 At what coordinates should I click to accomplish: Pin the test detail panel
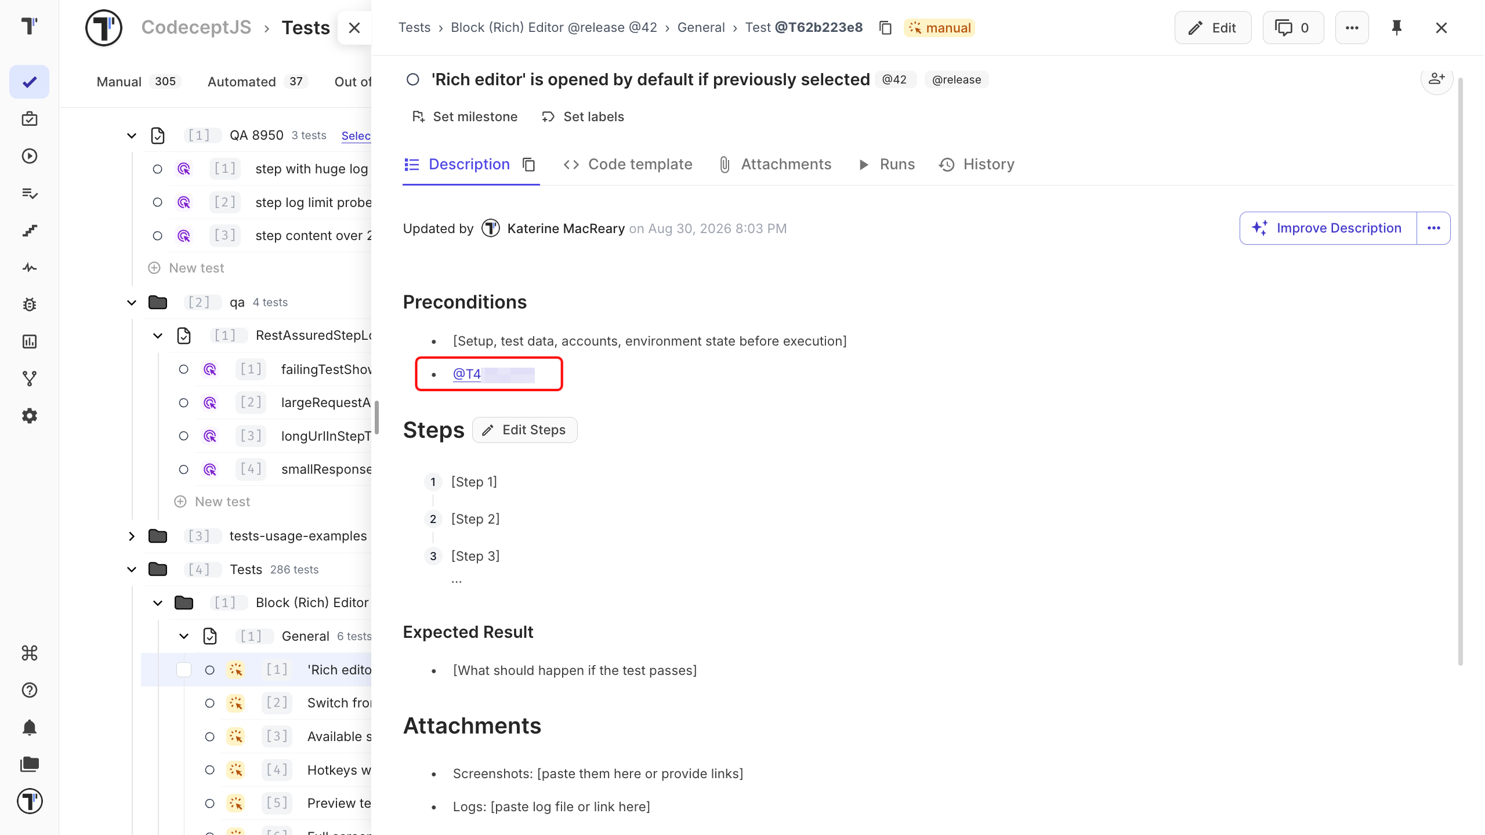click(1397, 27)
